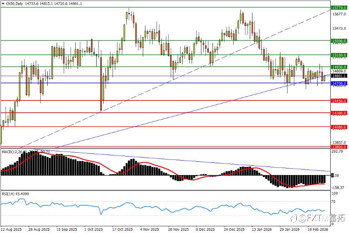Select the blue 14700.0 price label

(339, 83)
